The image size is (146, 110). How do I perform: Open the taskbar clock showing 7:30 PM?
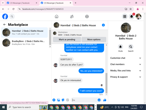[134, 107]
